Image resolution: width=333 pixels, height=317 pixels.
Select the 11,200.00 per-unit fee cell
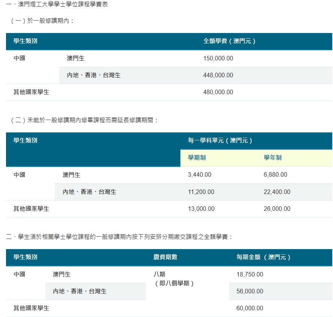(201, 192)
